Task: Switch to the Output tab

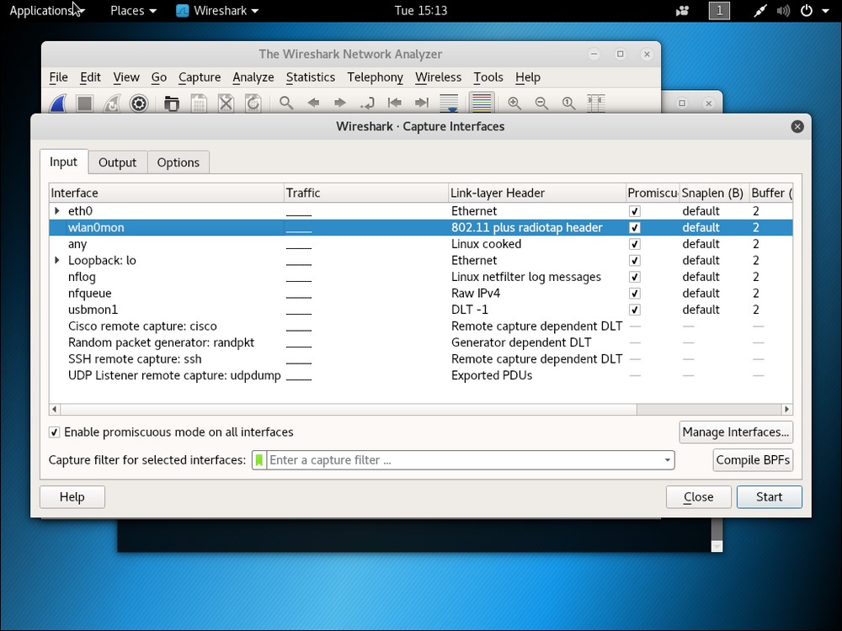Action: [x=117, y=162]
